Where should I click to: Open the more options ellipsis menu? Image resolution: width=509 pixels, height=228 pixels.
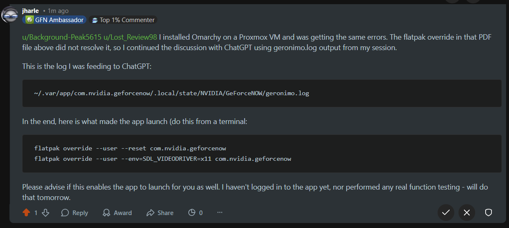point(220,213)
